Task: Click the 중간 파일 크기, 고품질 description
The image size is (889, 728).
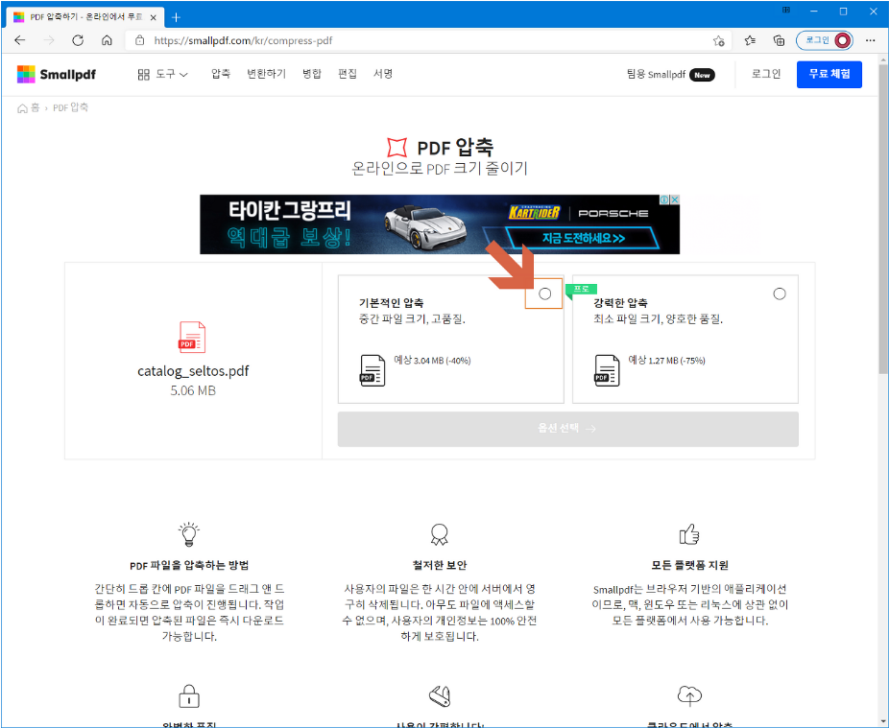Action: (x=412, y=319)
